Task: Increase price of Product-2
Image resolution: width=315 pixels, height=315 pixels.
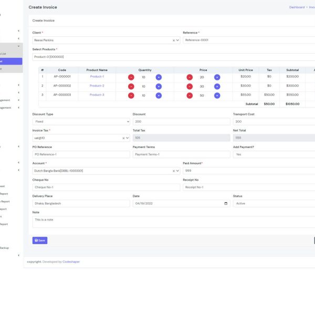Action: [217, 86]
